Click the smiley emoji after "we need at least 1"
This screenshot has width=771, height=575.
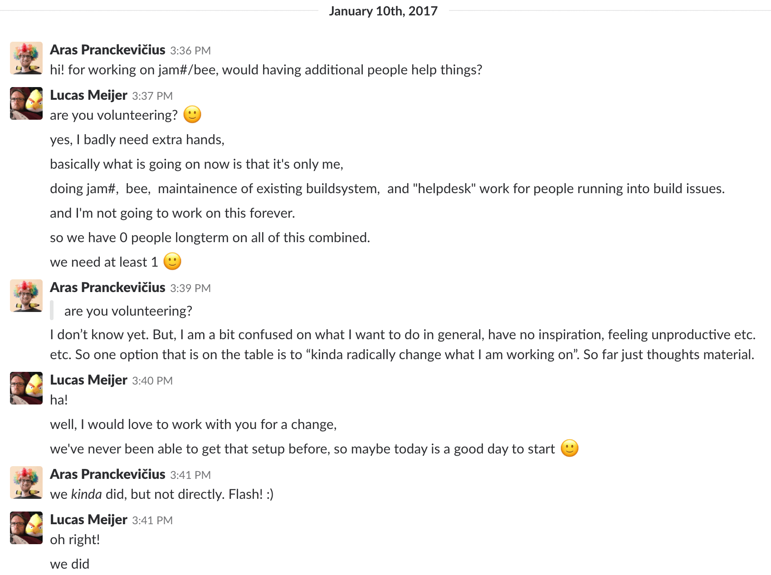coord(172,262)
